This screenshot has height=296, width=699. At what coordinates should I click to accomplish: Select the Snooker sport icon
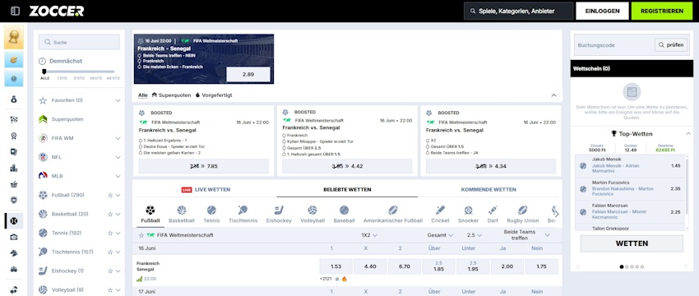coord(468,210)
